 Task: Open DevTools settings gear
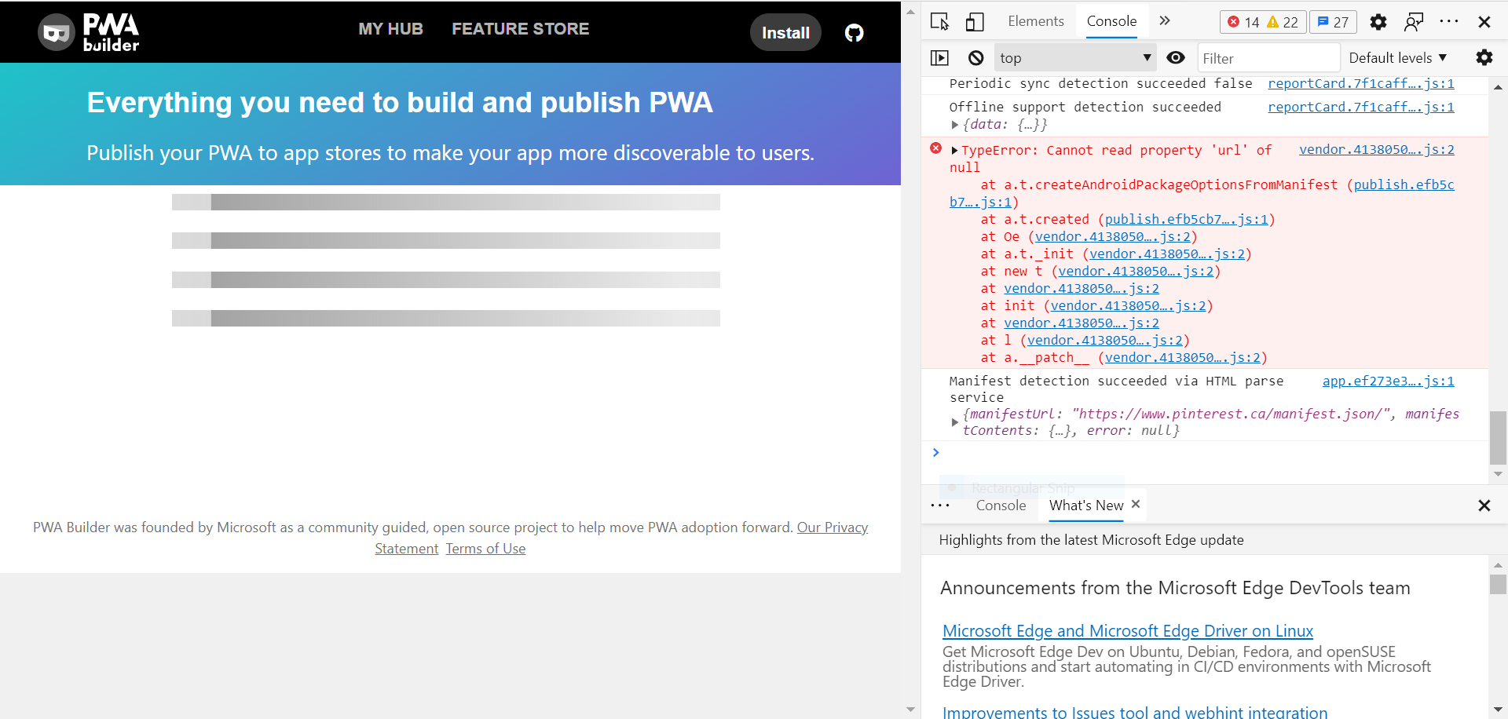click(1378, 22)
